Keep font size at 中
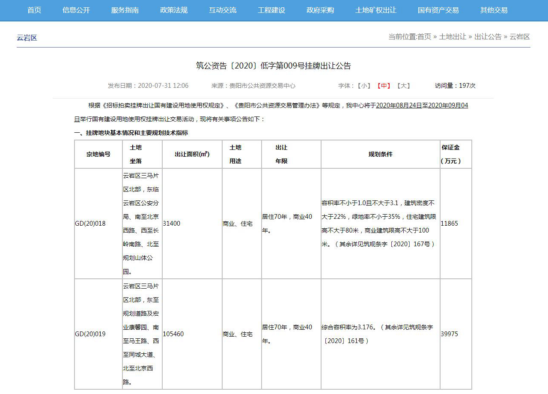 tap(384, 86)
